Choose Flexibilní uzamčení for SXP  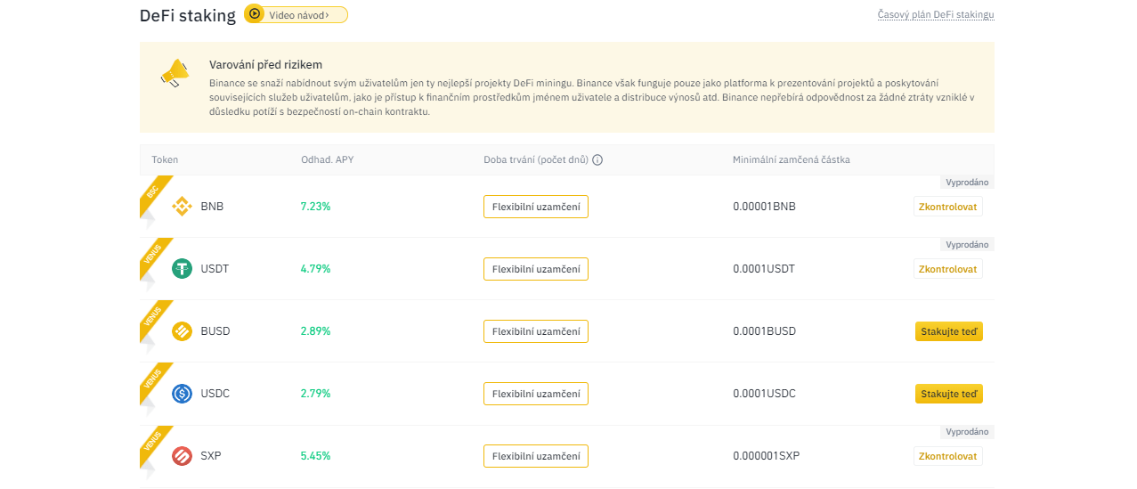coord(535,456)
